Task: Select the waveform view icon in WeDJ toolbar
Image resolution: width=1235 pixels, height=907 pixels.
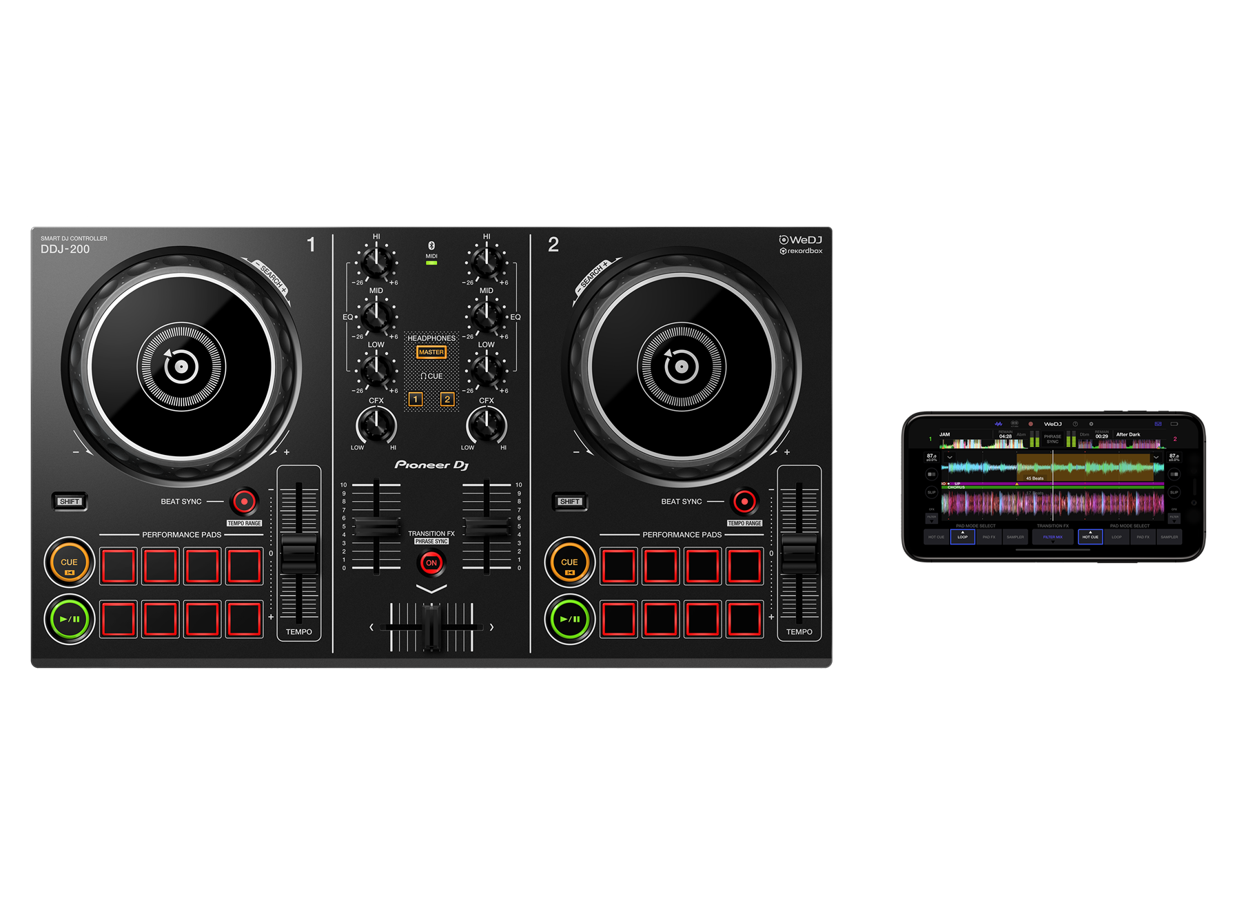Action: coord(998,424)
